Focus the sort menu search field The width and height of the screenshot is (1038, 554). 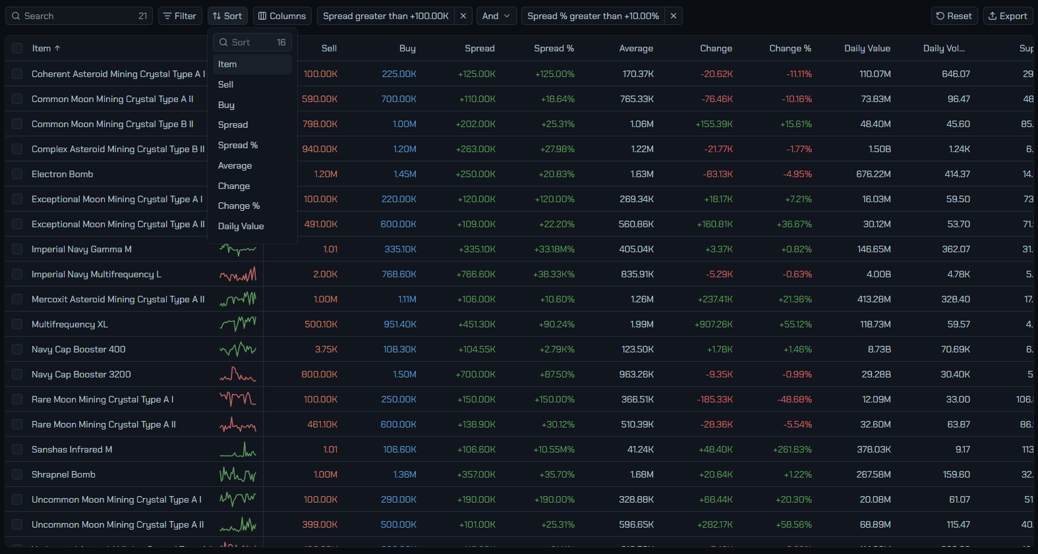[252, 42]
